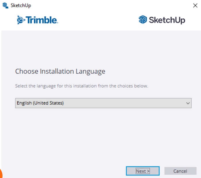
Task: Click the SketchUp app icon in title bar
Action: (5, 5)
